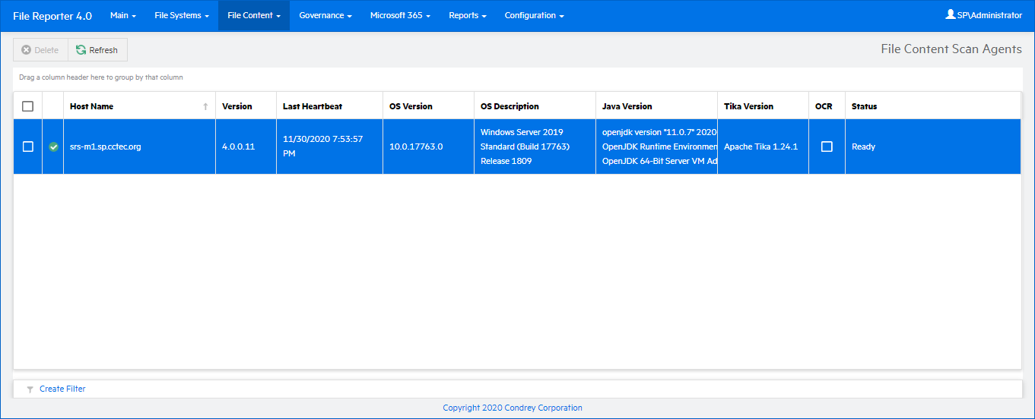This screenshot has height=419, width=1035.
Task: Expand the File Systems dropdown menu
Action: [x=181, y=15]
